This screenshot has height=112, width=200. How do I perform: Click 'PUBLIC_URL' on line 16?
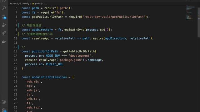pyautogui.click(x=54, y=64)
